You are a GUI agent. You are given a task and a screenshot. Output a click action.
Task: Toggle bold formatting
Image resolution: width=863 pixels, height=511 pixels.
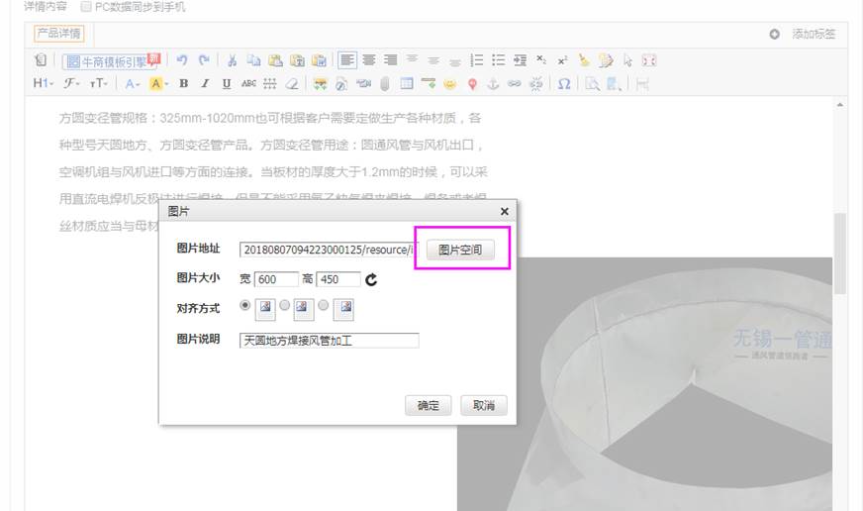[x=184, y=84]
